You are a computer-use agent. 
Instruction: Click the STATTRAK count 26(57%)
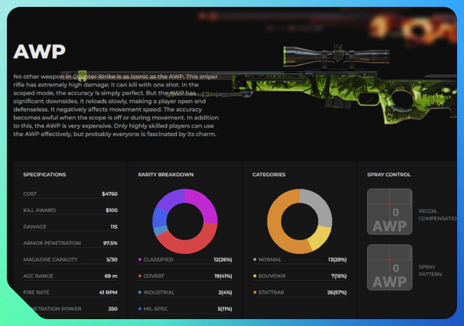pyautogui.click(x=337, y=292)
